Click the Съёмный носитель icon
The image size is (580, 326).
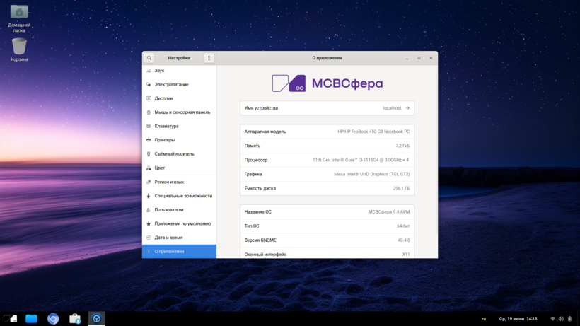point(149,154)
